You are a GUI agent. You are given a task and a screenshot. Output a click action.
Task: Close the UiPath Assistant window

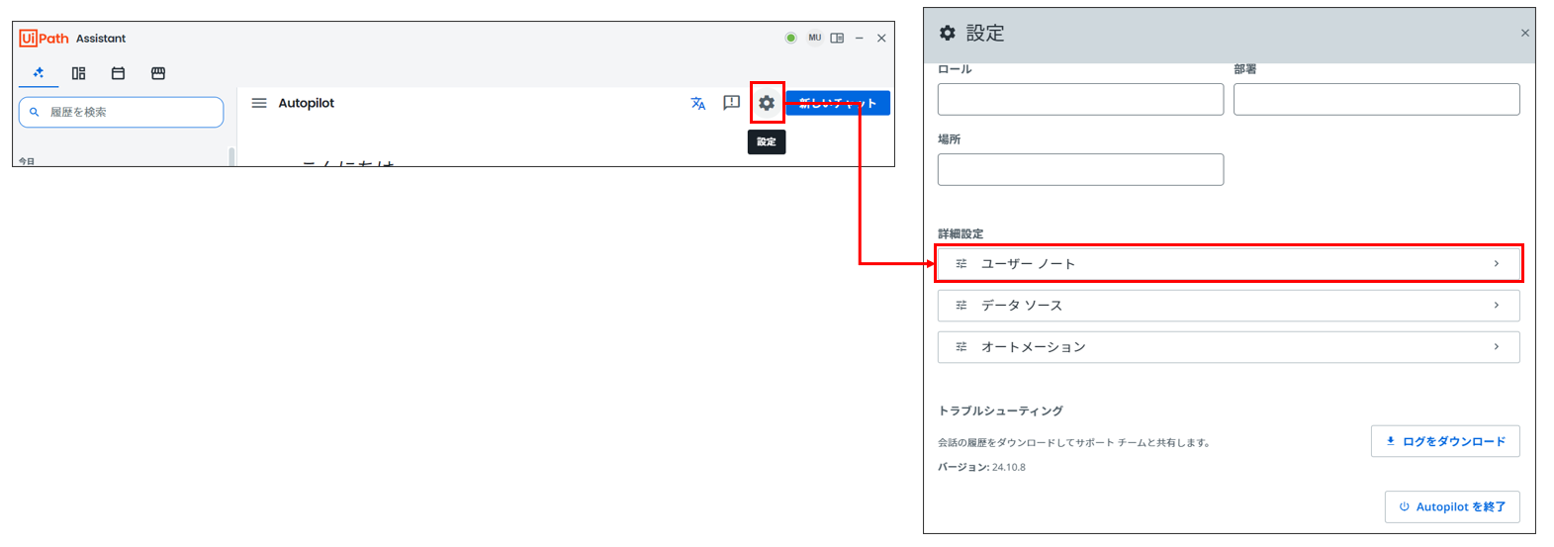click(x=881, y=38)
